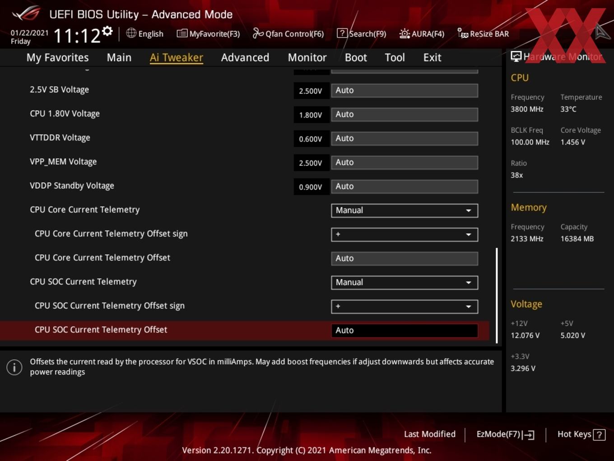Open the Boot tab
The height and width of the screenshot is (461, 614).
356,57
